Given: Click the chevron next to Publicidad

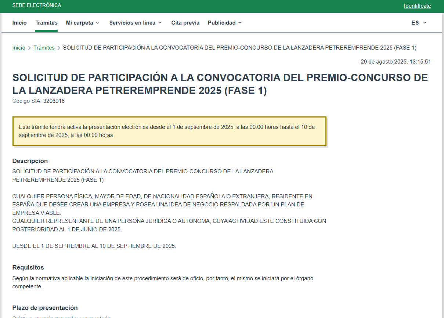Looking at the screenshot, I should [x=240, y=23].
